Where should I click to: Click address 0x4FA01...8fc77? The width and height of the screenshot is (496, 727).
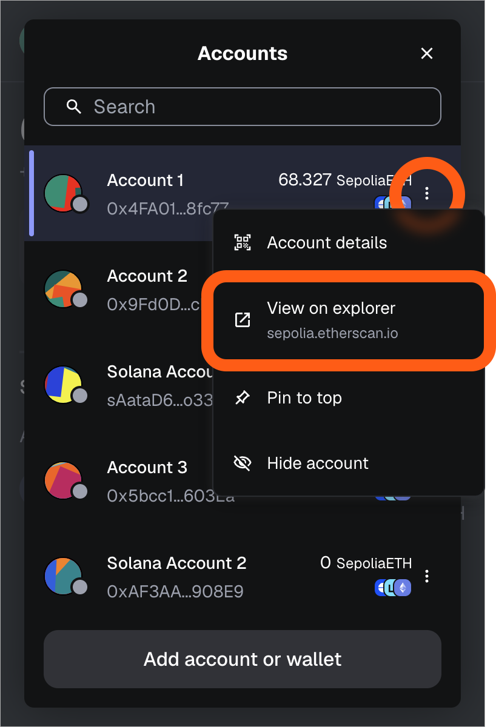click(x=167, y=208)
